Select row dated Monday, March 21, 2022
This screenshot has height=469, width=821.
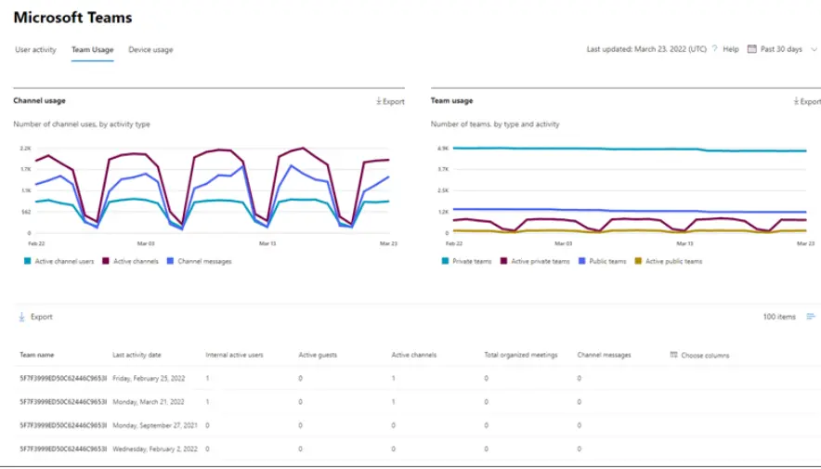click(416, 401)
